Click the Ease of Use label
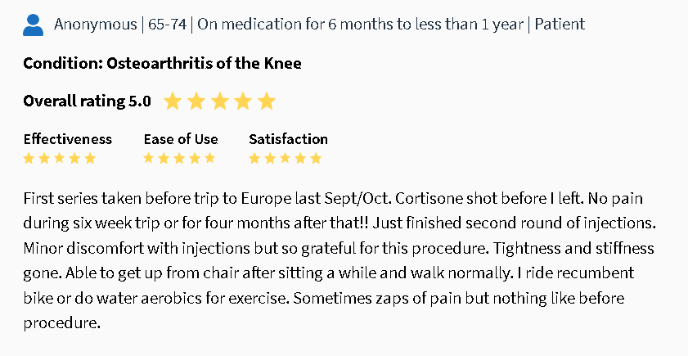The width and height of the screenshot is (688, 356). coord(181,139)
